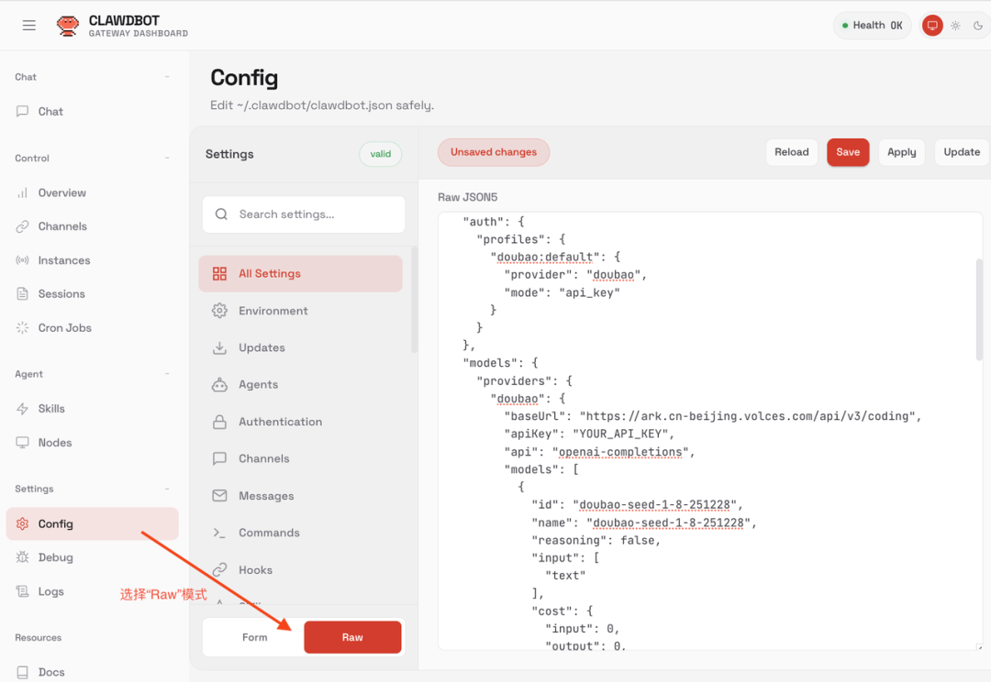Click the settings Channels chat icon
The height and width of the screenshot is (682, 991).
point(219,458)
